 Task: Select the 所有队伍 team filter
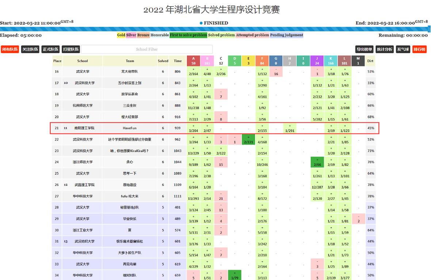tap(9, 49)
